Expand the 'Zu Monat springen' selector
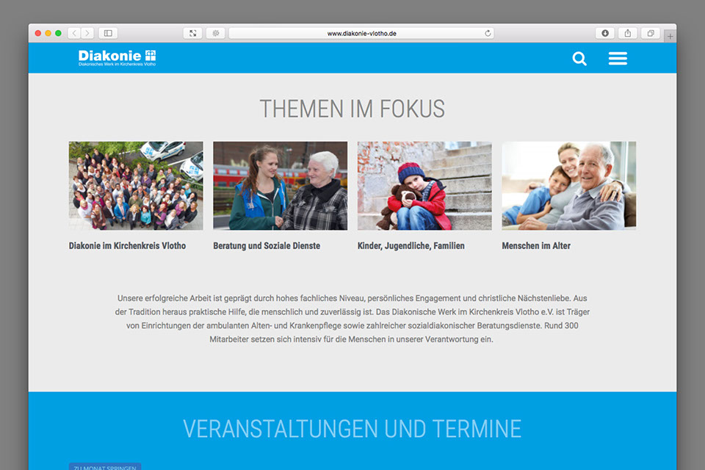Viewport: 705px width, 470px height. click(x=105, y=466)
